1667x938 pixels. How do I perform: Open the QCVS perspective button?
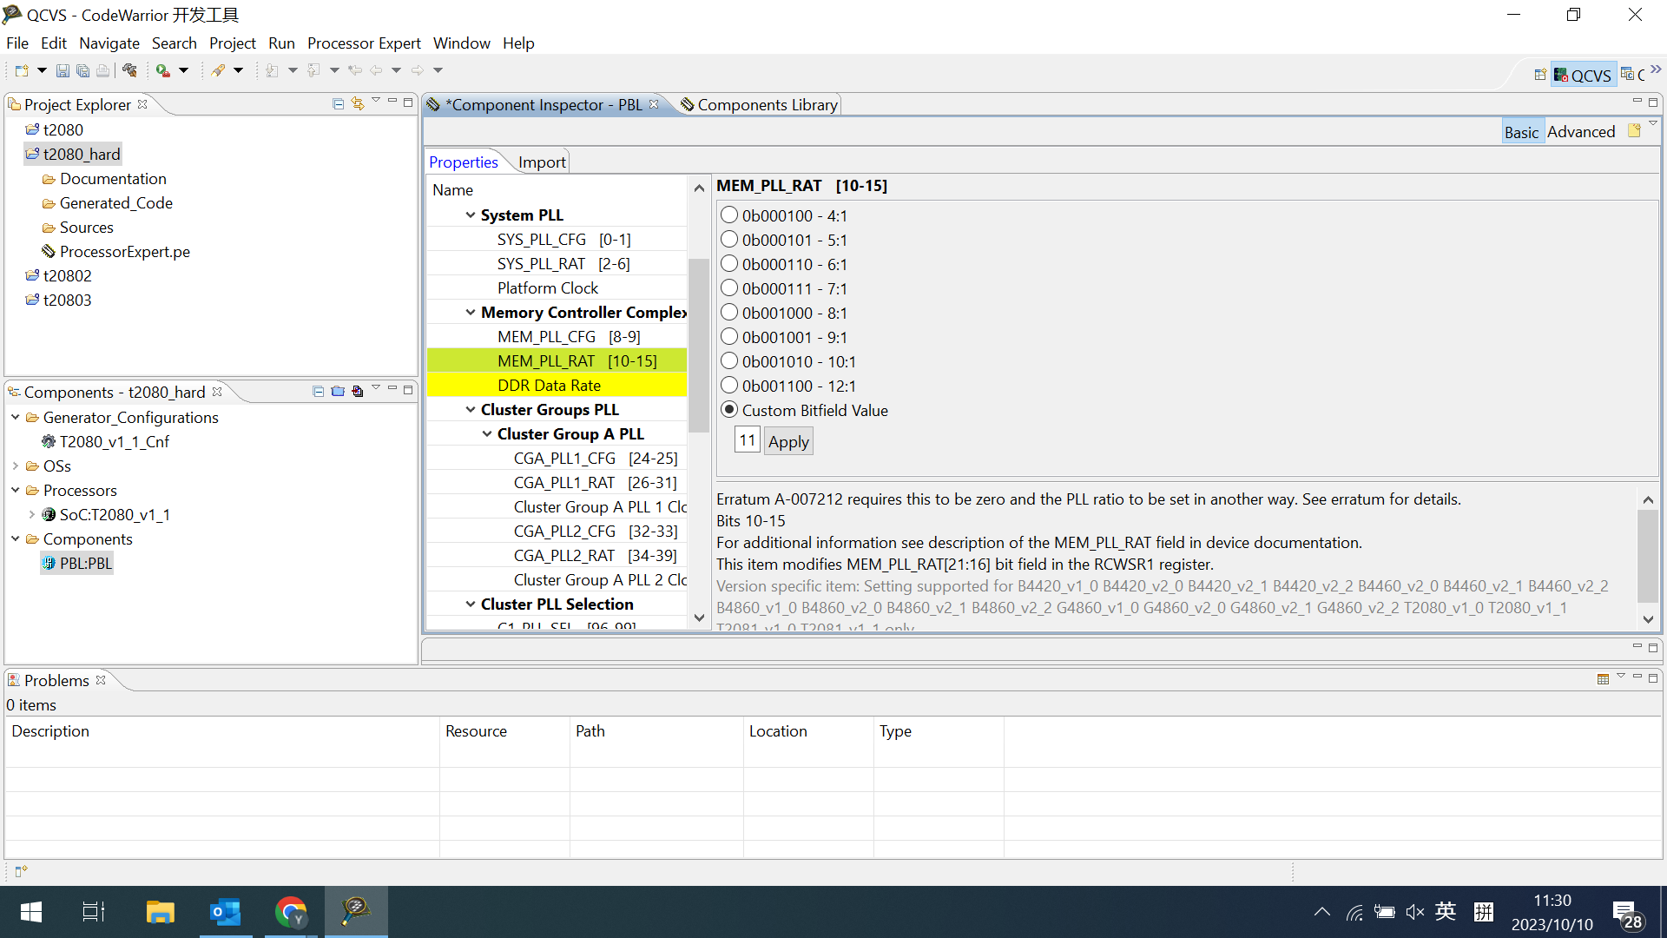(x=1583, y=76)
